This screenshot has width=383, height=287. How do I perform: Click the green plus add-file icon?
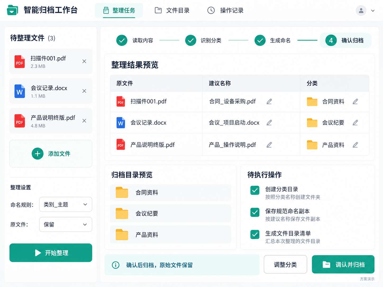pyautogui.click(x=38, y=154)
